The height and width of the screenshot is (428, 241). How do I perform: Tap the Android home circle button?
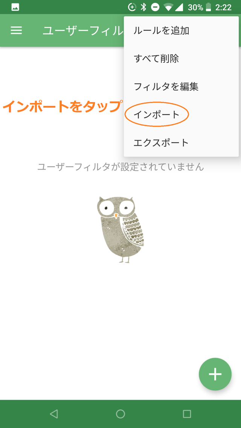pos(120,414)
